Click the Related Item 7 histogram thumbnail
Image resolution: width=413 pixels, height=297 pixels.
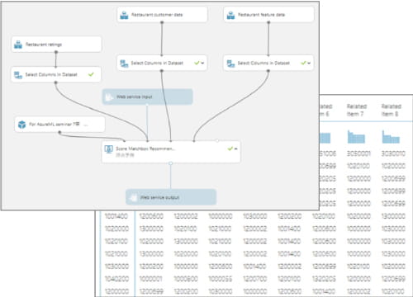[356, 137]
